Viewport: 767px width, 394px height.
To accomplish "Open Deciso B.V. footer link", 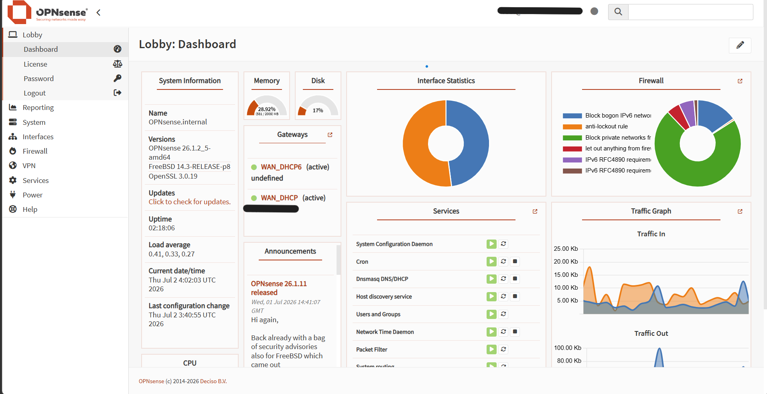I will [x=213, y=381].
